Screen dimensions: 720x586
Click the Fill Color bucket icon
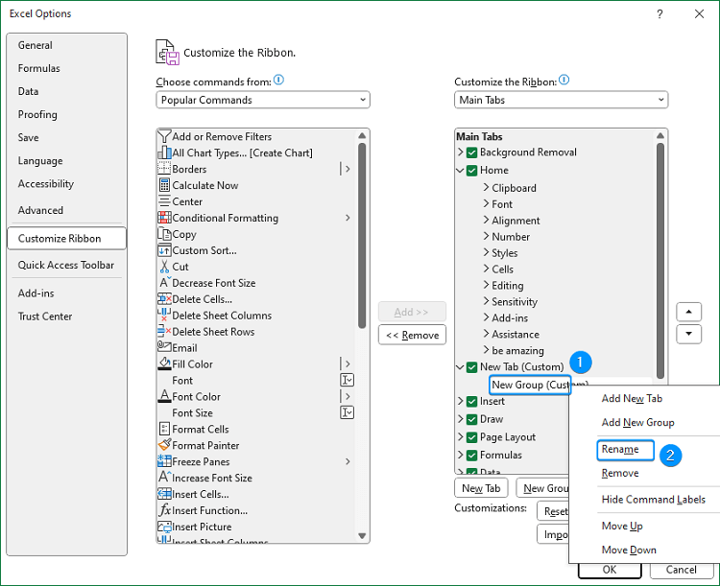coord(164,363)
